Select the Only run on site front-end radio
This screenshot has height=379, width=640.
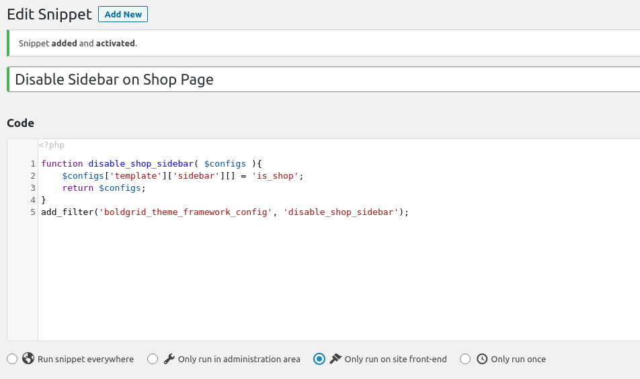point(319,359)
